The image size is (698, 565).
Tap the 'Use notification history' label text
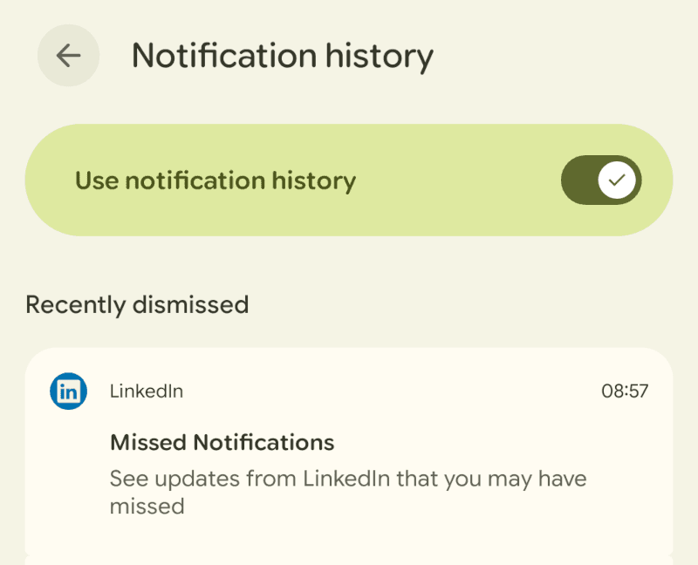pos(216,180)
